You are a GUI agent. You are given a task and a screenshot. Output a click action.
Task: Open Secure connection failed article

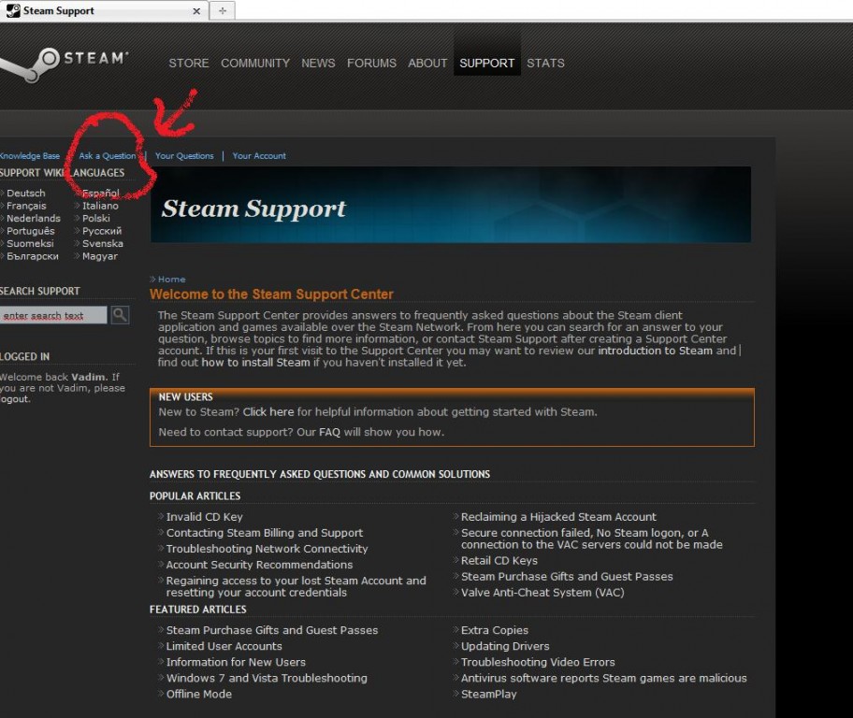pos(592,538)
